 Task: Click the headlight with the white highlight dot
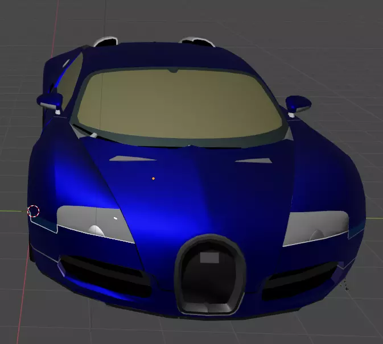click(x=95, y=224)
